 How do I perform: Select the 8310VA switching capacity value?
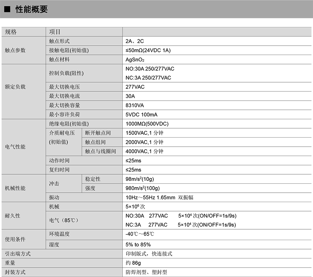135,105
